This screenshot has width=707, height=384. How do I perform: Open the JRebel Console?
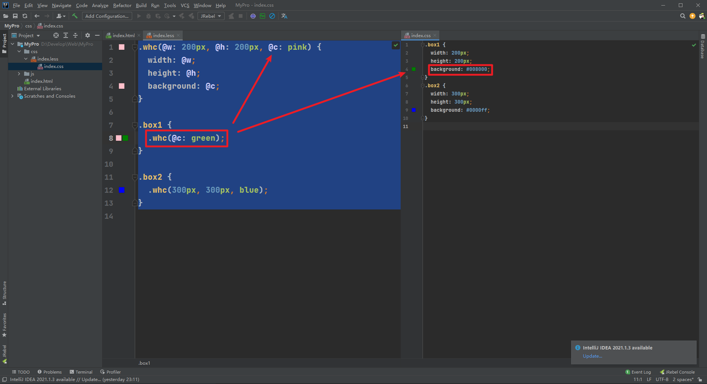click(x=677, y=372)
